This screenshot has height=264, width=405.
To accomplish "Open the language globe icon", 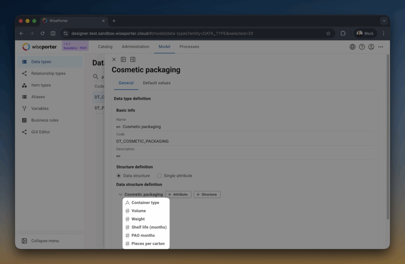I will [352, 47].
